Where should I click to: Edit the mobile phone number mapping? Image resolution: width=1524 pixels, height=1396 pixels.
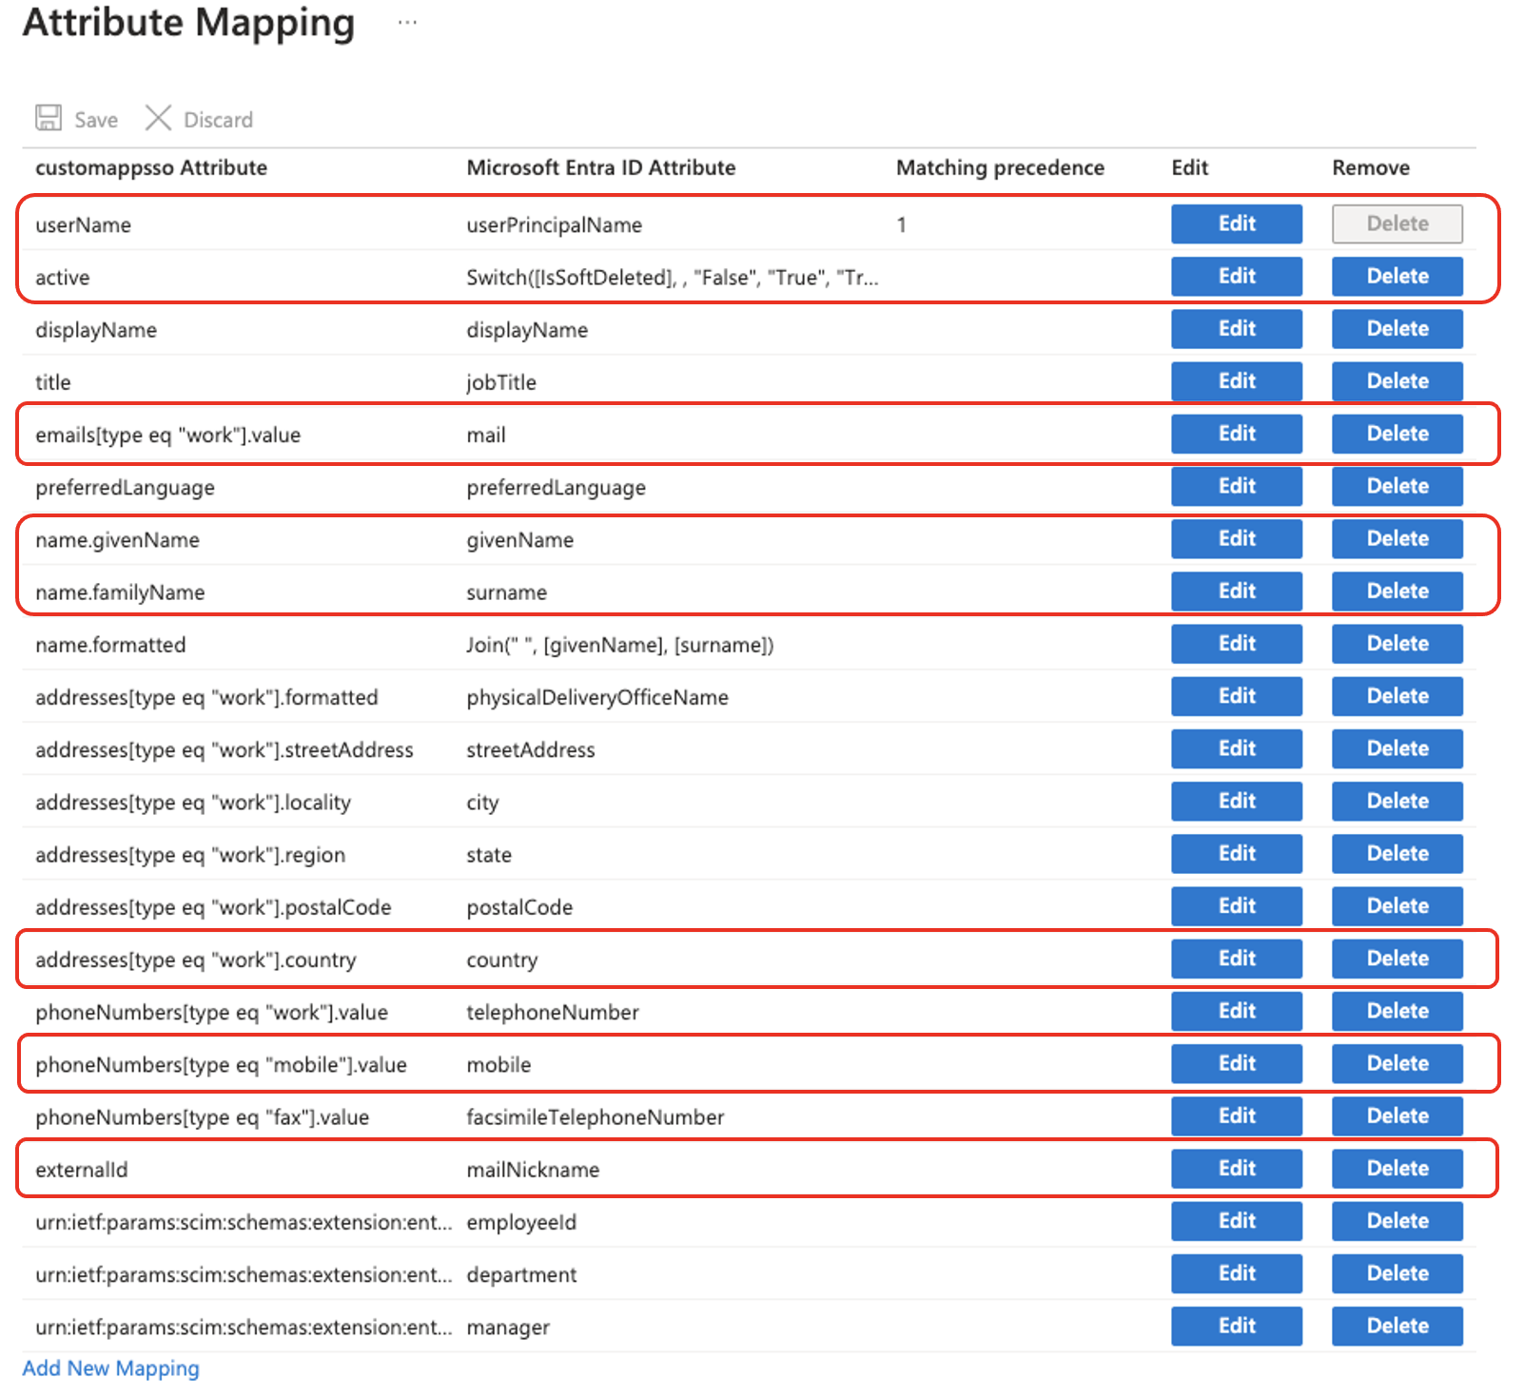coord(1236,1063)
